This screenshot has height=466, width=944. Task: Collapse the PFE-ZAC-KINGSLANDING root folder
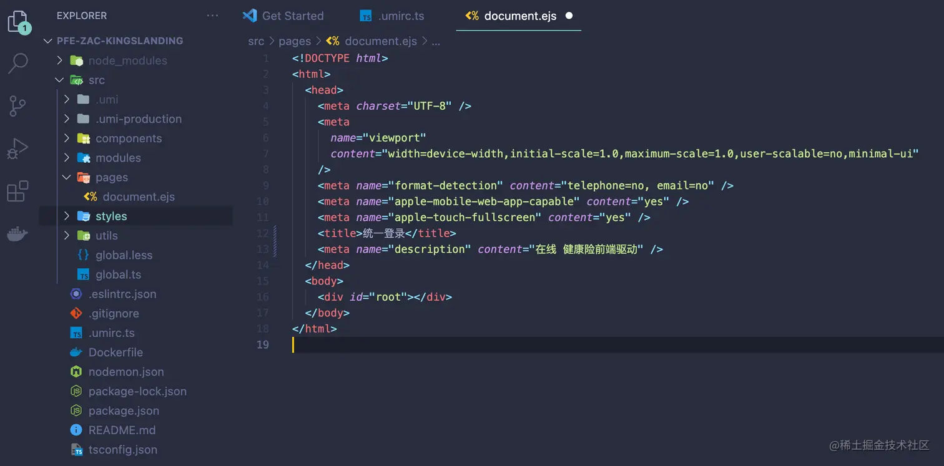tap(47, 41)
